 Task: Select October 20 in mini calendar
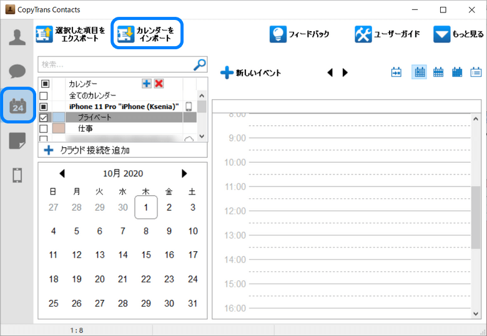coord(100,279)
